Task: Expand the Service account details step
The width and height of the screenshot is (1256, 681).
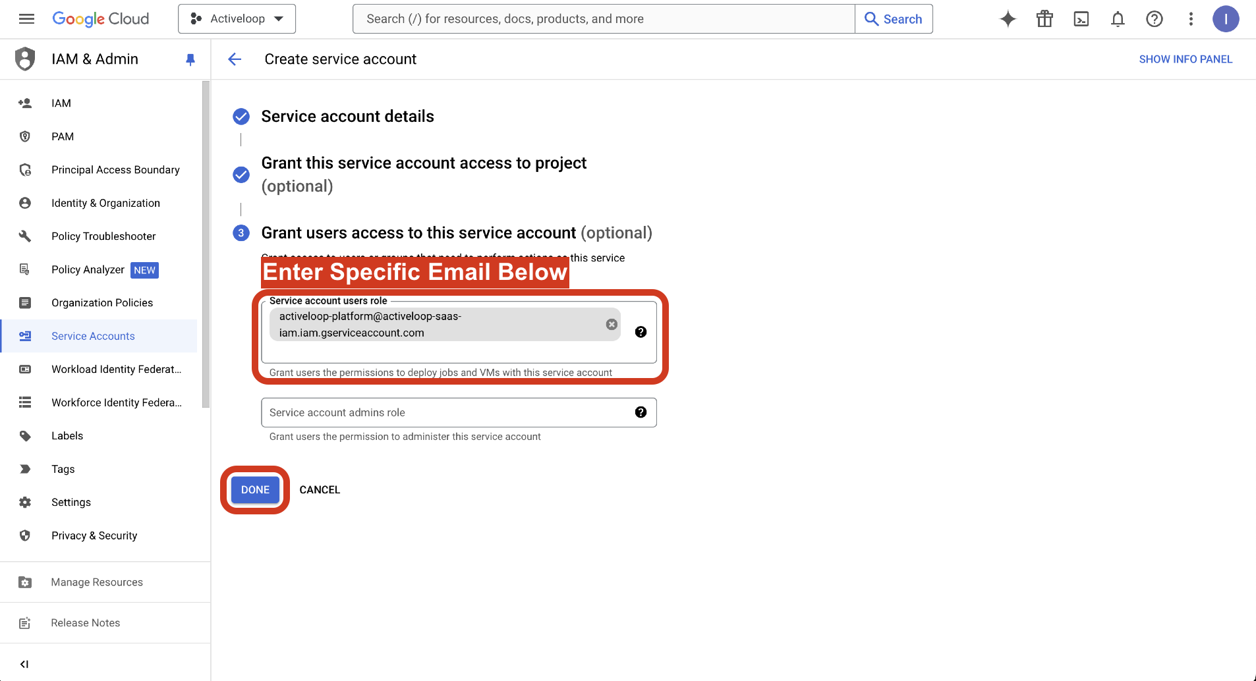Action: (x=347, y=117)
